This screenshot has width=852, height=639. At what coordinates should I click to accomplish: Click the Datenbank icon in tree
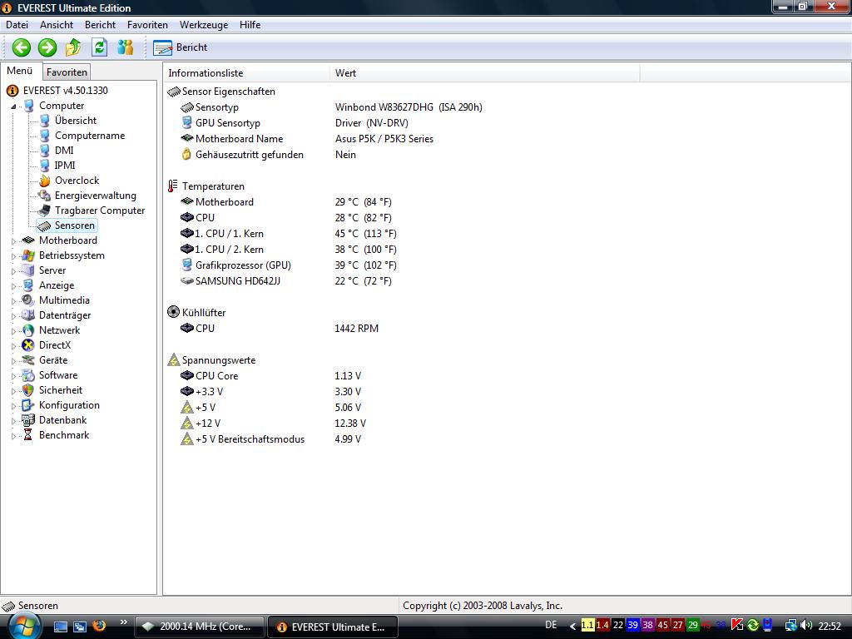(x=28, y=420)
